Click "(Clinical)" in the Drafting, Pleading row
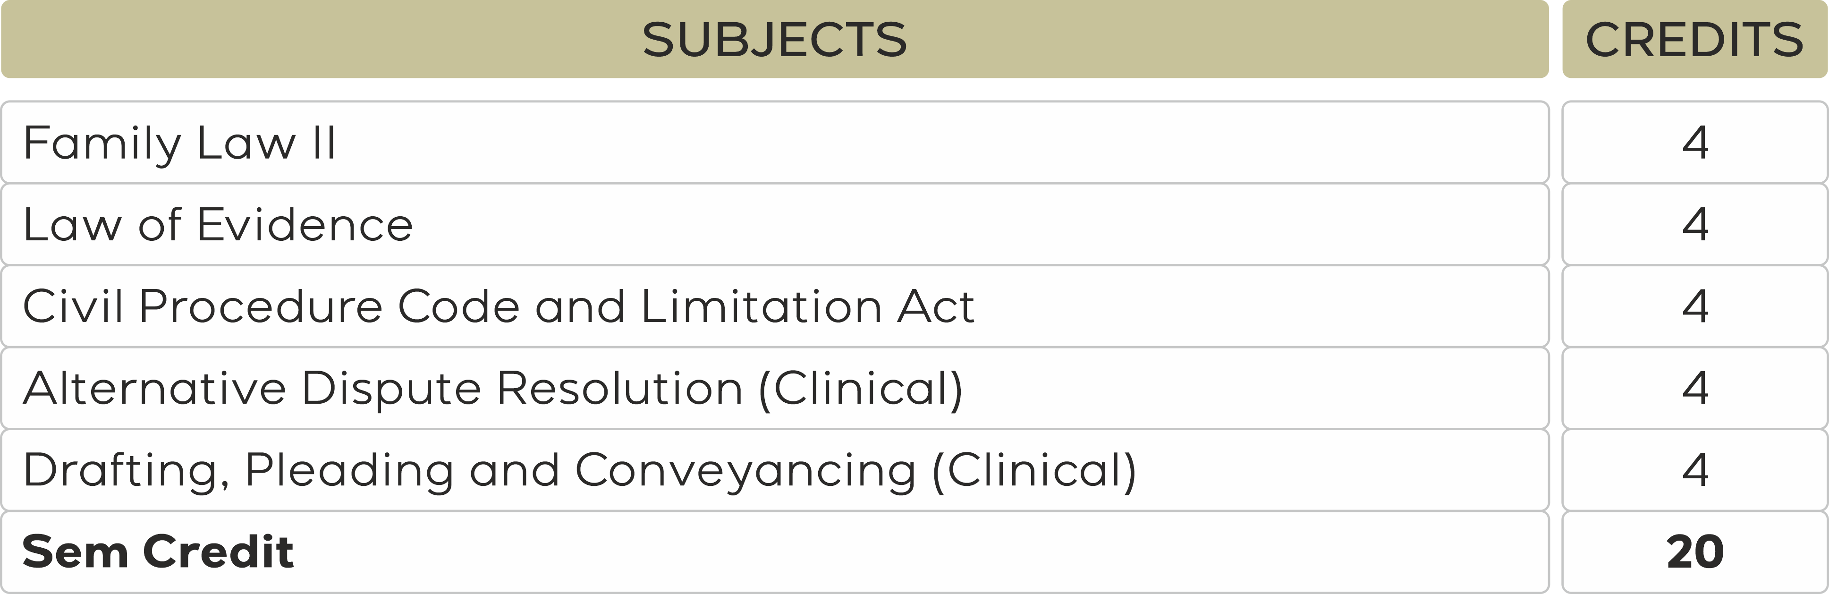This screenshot has width=1829, height=594. (x=1034, y=470)
